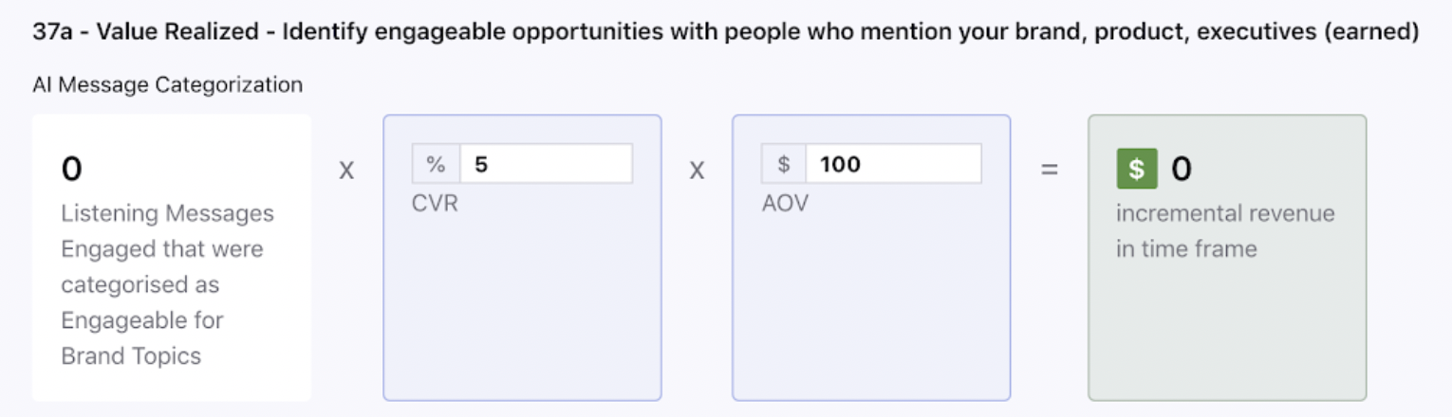Click the percent symbol beside CVR field
The image size is (1452, 417).
436,164
